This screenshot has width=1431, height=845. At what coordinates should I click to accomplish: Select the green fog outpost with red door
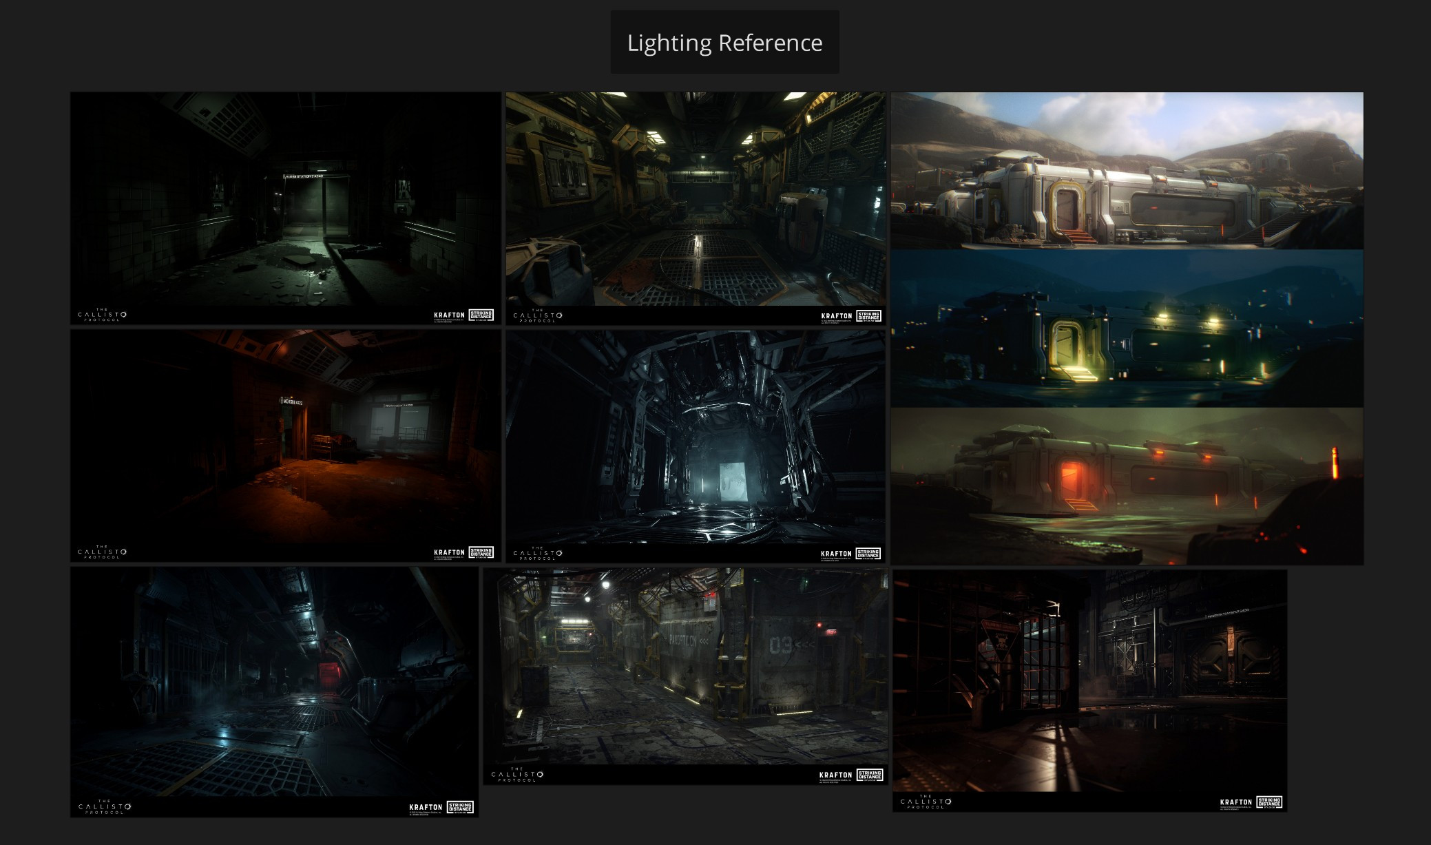tap(1127, 486)
